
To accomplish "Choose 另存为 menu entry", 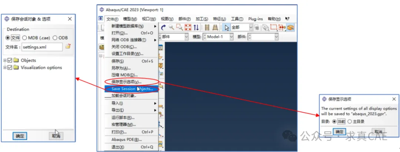I will pyautogui.click(x=131, y=68).
